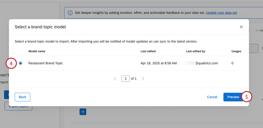Close the brand topic model dialog
This screenshot has width=263, height=128.
241,27
